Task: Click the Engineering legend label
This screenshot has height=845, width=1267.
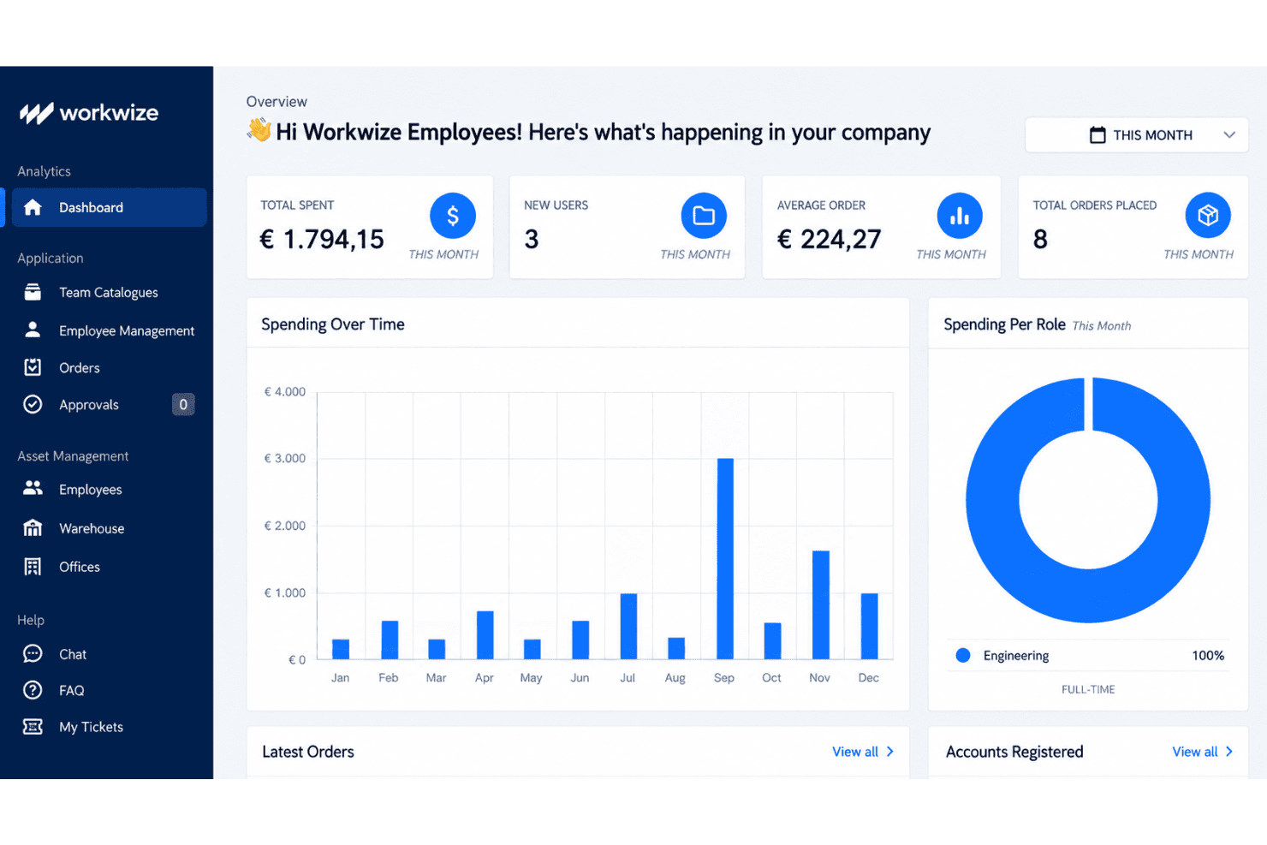Action: click(1016, 656)
